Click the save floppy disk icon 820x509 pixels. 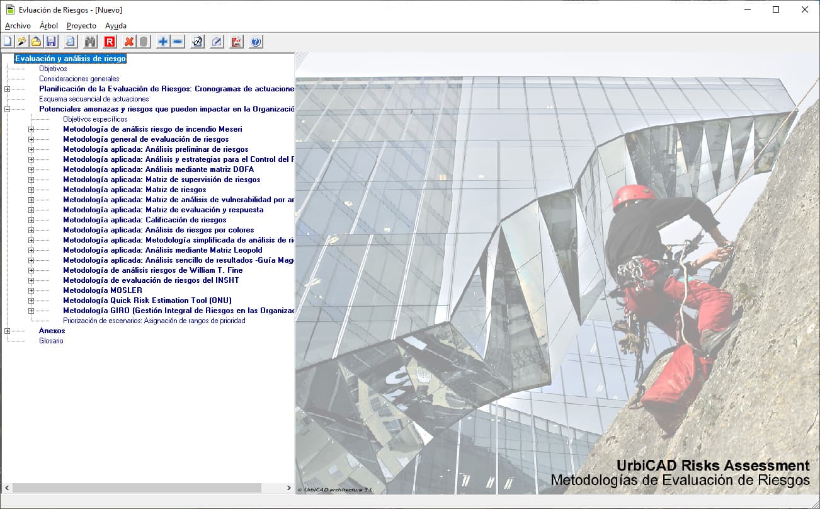[x=51, y=42]
